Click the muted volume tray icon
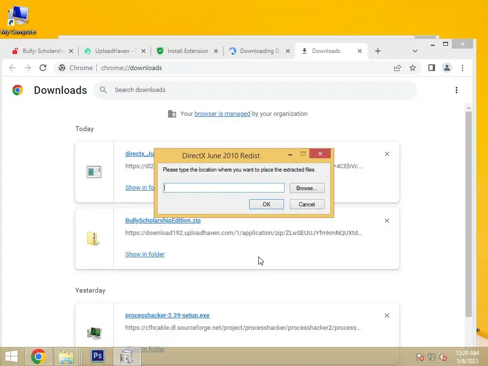488x366 pixels. tap(443, 356)
